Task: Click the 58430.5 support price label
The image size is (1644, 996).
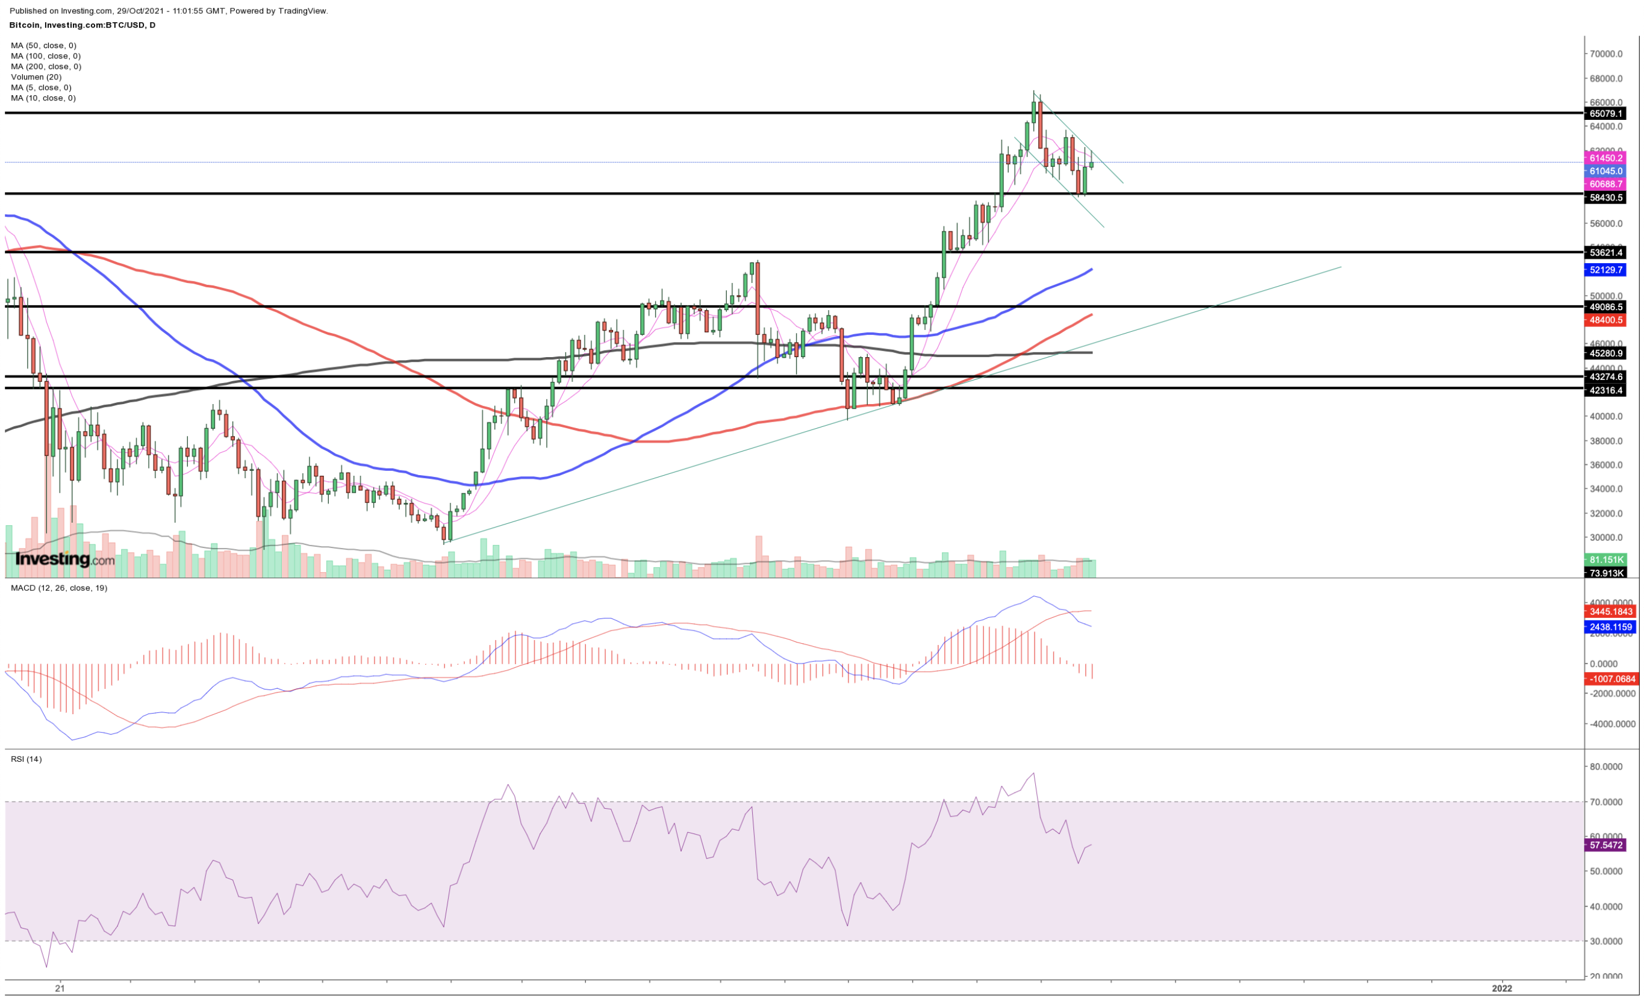Action: [1605, 198]
